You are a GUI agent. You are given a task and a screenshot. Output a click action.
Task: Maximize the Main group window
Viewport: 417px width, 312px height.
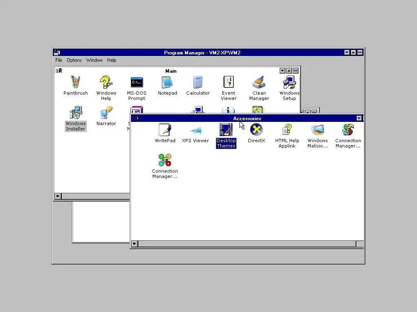289,71
